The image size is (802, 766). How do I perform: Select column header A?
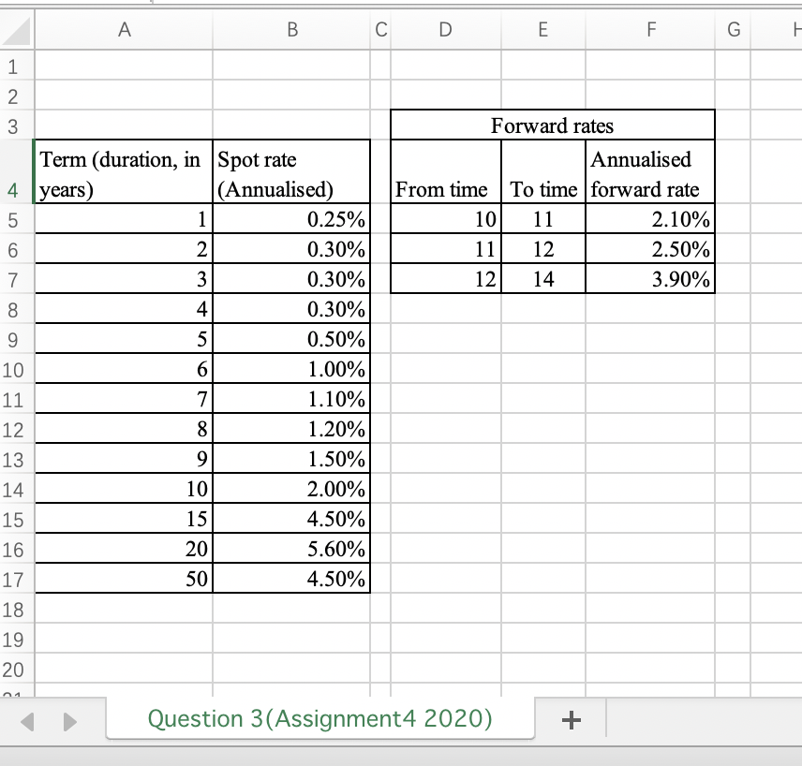coord(124,29)
